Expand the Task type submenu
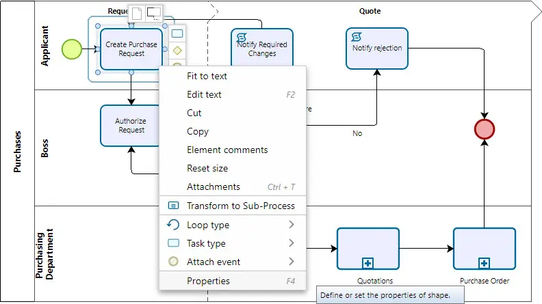This screenshot has width=542, height=304. tap(233, 243)
